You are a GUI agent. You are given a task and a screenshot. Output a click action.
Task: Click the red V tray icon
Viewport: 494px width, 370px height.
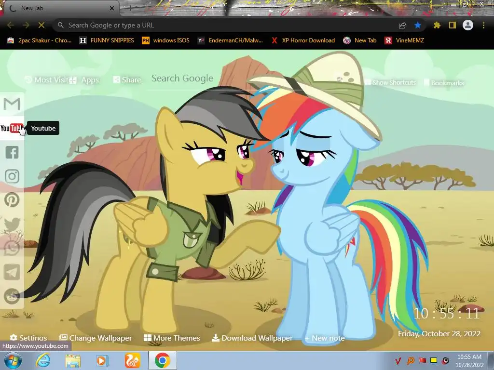[x=398, y=360]
